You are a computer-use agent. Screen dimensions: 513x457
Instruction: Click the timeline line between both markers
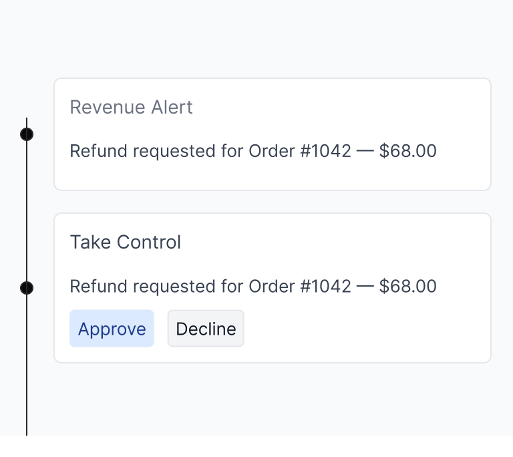click(x=27, y=211)
